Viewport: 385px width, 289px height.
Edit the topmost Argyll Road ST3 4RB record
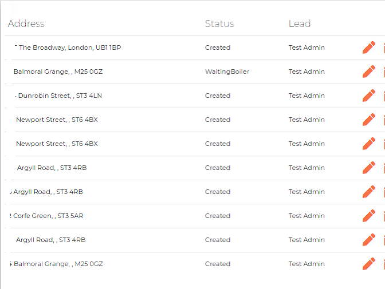[369, 168]
